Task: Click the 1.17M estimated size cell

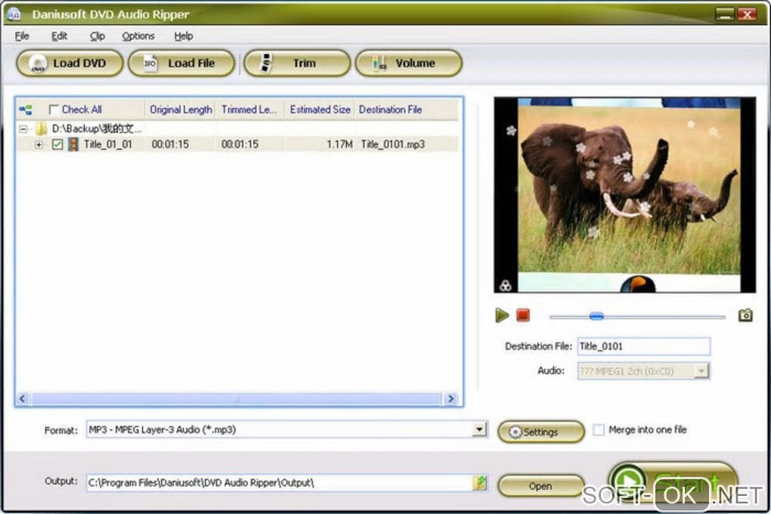Action: pos(339,144)
